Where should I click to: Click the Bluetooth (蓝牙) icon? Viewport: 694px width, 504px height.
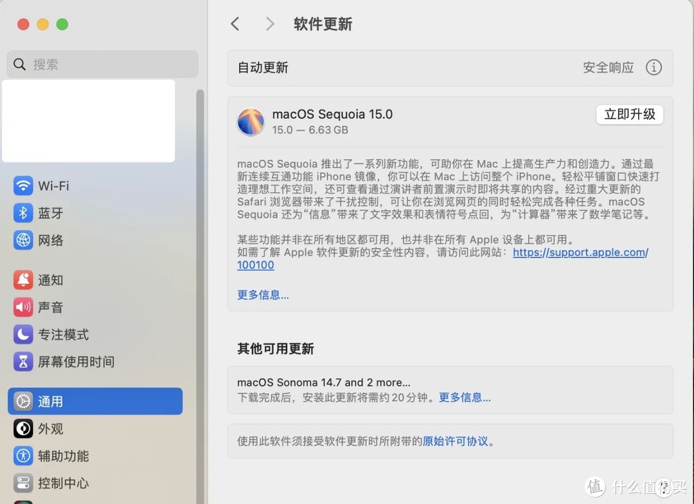point(23,213)
